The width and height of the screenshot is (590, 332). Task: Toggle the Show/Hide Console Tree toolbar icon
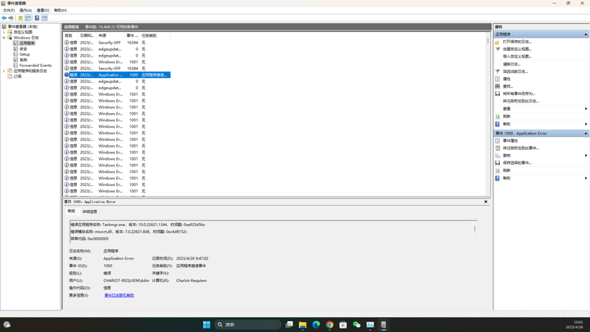[28, 18]
